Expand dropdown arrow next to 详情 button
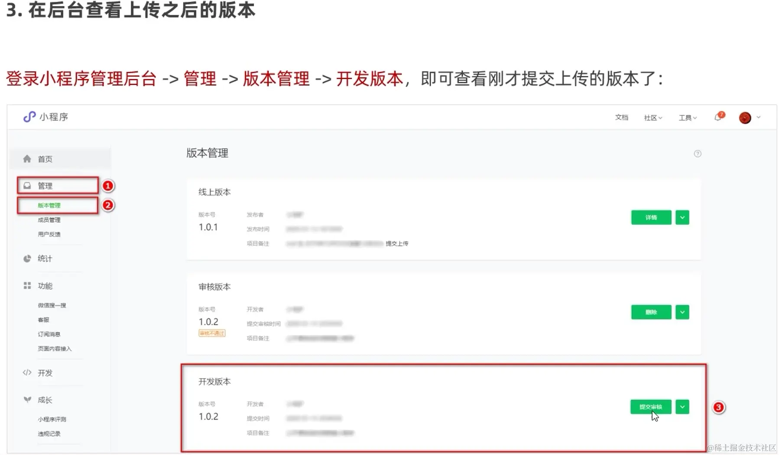 (682, 218)
